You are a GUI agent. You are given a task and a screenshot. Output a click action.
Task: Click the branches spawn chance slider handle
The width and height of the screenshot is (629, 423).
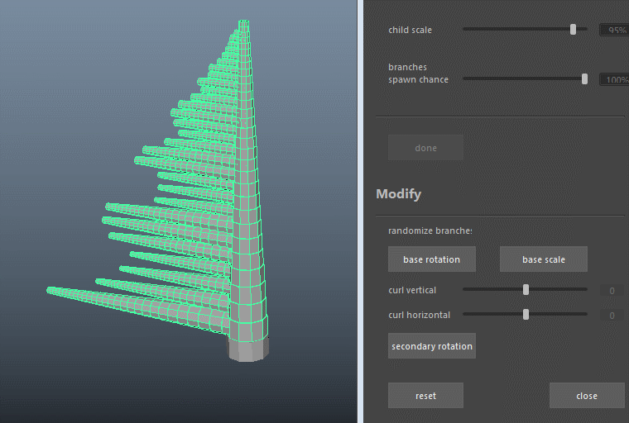click(x=584, y=79)
